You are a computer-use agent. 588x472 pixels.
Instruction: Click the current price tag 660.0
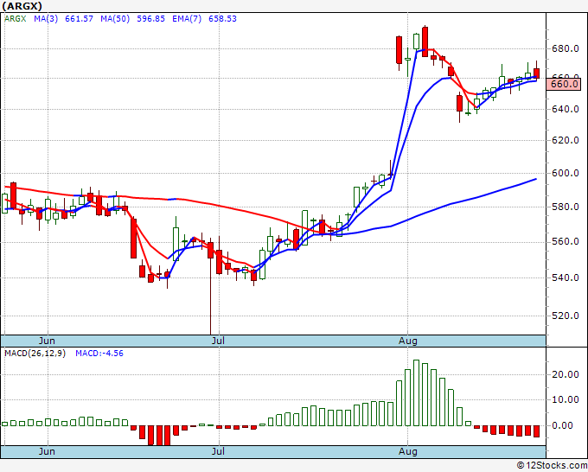(x=564, y=84)
